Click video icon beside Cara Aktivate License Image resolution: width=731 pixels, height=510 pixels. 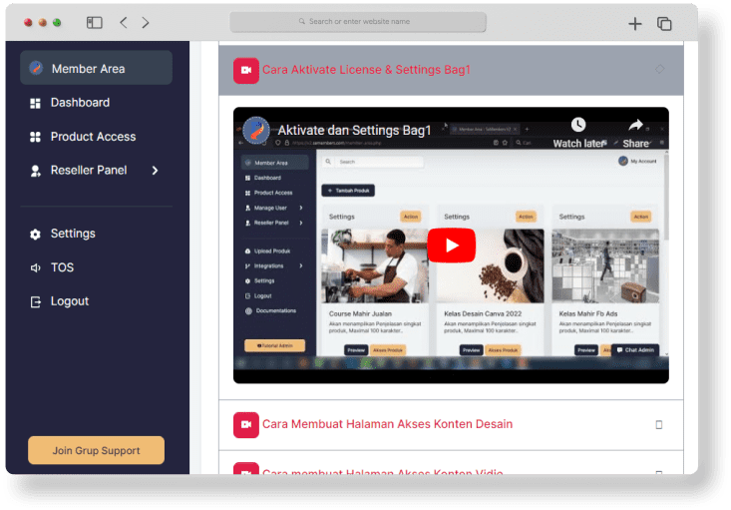[245, 70]
